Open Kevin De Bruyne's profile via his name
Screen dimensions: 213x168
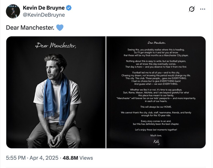click(44, 8)
